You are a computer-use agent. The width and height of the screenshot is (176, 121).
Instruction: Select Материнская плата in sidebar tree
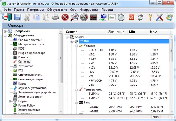point(31,44)
